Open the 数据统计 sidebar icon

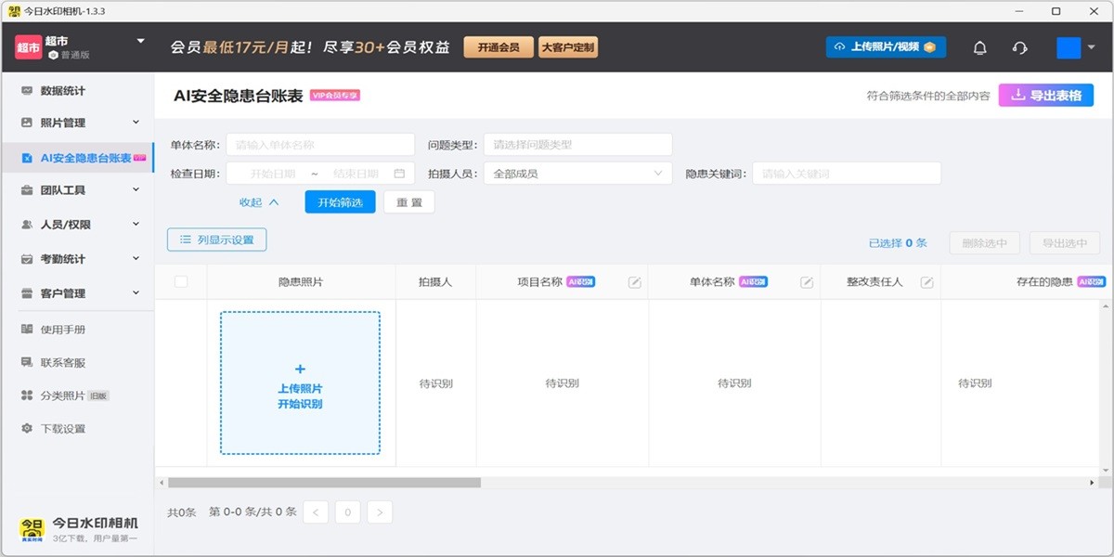(26, 90)
